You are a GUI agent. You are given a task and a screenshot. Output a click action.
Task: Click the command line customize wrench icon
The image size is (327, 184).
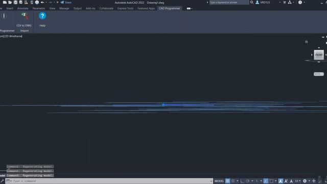pos(2,181)
